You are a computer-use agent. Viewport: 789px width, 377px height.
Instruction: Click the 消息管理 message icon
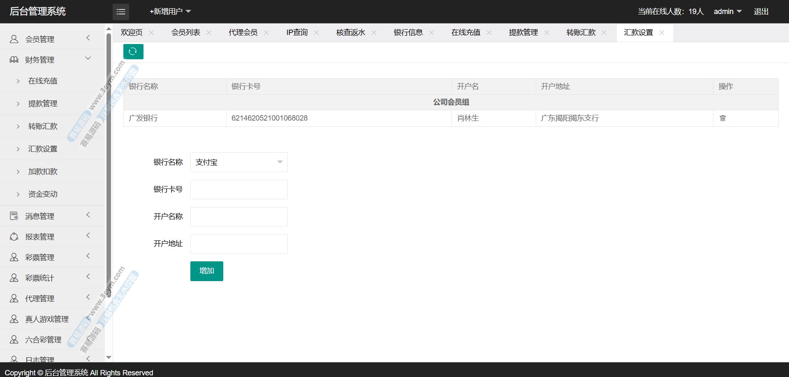14,216
